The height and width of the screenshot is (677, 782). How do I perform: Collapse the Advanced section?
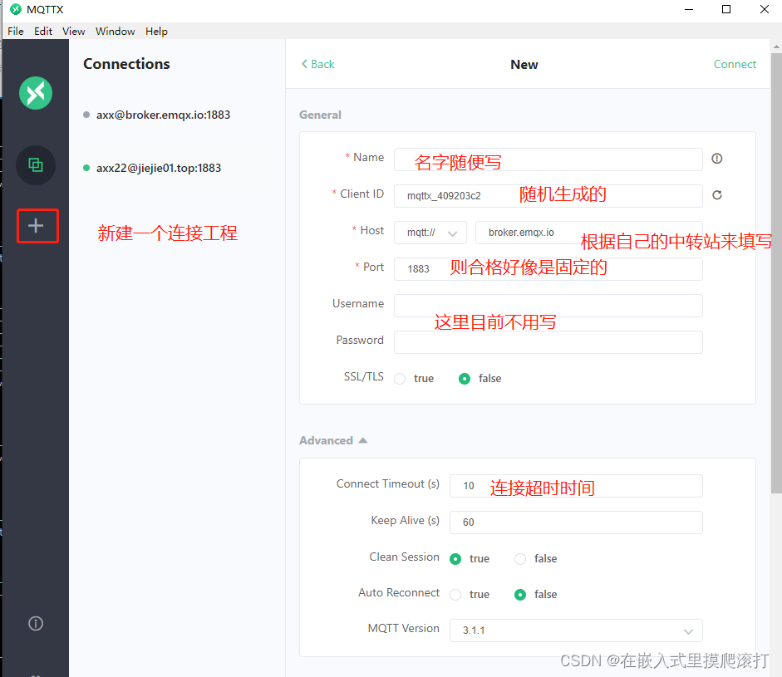pos(332,440)
